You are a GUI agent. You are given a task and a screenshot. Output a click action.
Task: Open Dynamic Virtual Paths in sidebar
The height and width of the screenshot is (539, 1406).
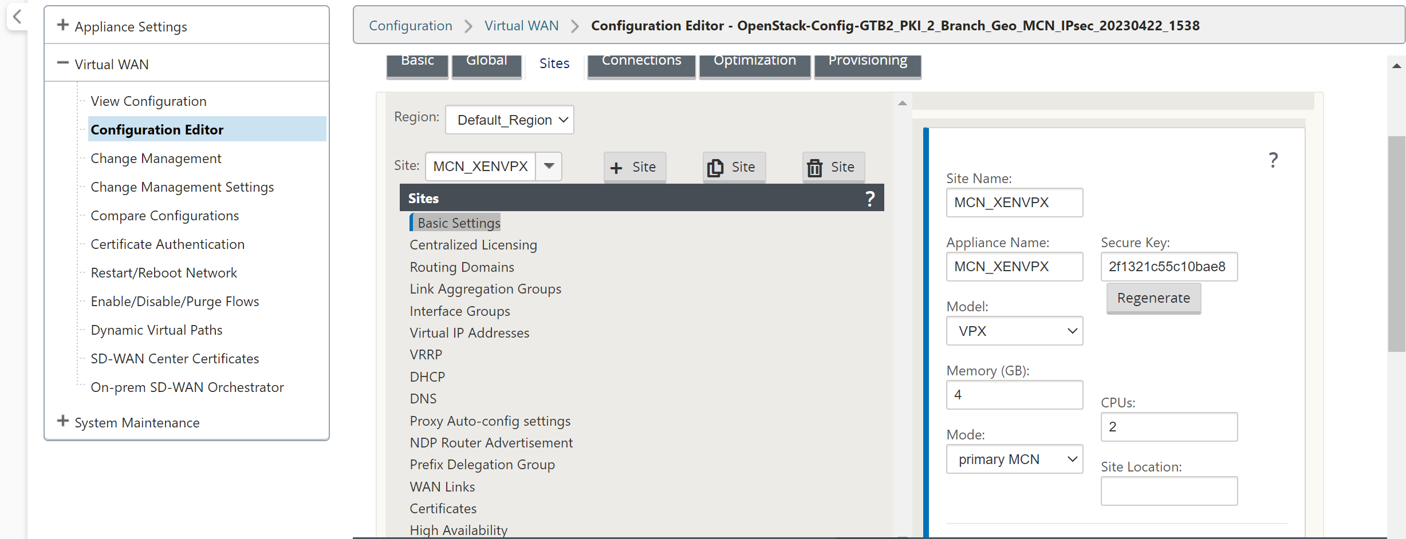(156, 330)
